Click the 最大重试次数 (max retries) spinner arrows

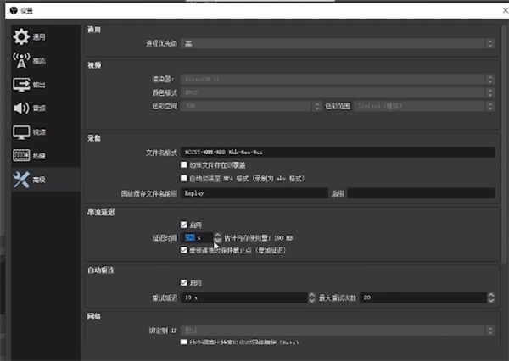(x=490, y=298)
